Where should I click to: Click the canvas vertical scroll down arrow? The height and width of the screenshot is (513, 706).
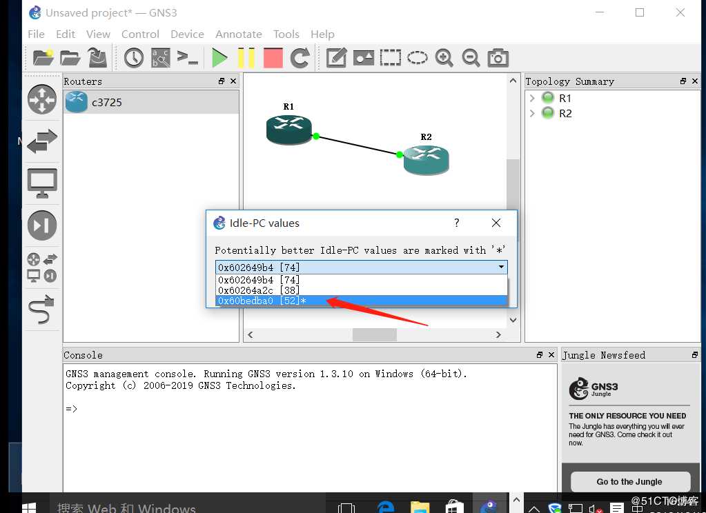click(x=513, y=320)
